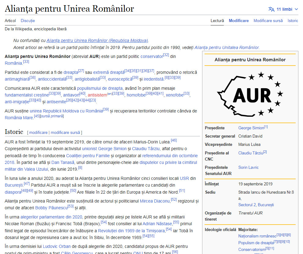Follow the homofobe link
303x254 pixels.
[x=136, y=95]
